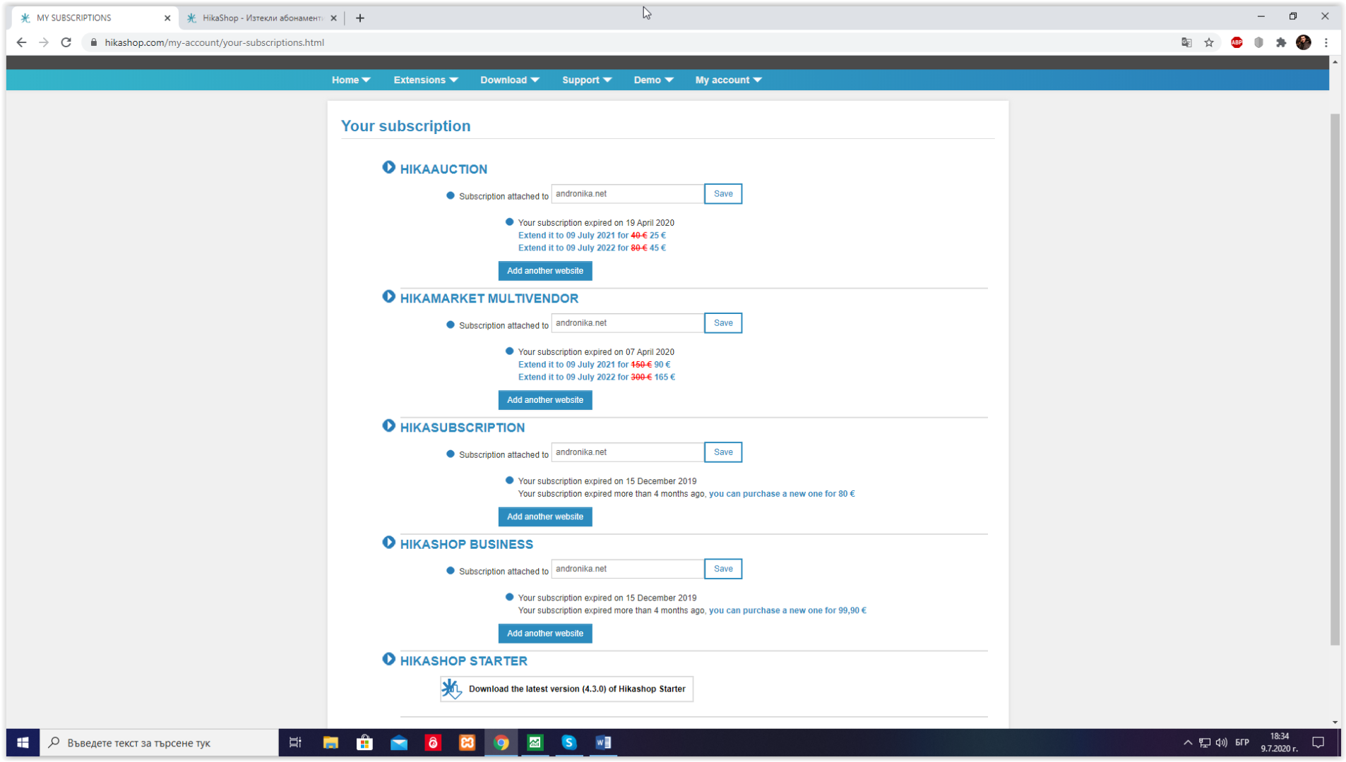
Task: Open Task View on taskbar
Action: click(x=295, y=742)
